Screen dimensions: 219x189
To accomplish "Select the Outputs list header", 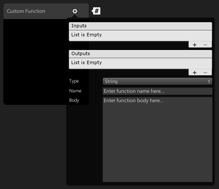I will (x=140, y=54).
